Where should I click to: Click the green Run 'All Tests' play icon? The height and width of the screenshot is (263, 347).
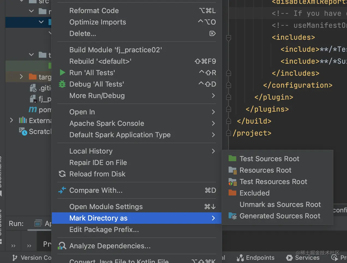62,73
